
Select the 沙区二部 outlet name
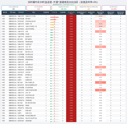tap(28, 93)
